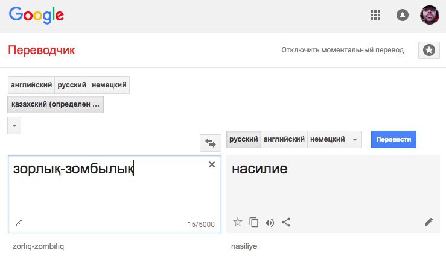This screenshot has width=446, height=256.
Task: Open Google notifications bell
Action: (x=402, y=15)
